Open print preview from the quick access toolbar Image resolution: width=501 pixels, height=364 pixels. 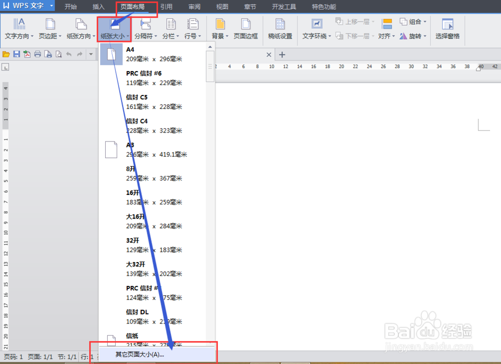click(59, 53)
